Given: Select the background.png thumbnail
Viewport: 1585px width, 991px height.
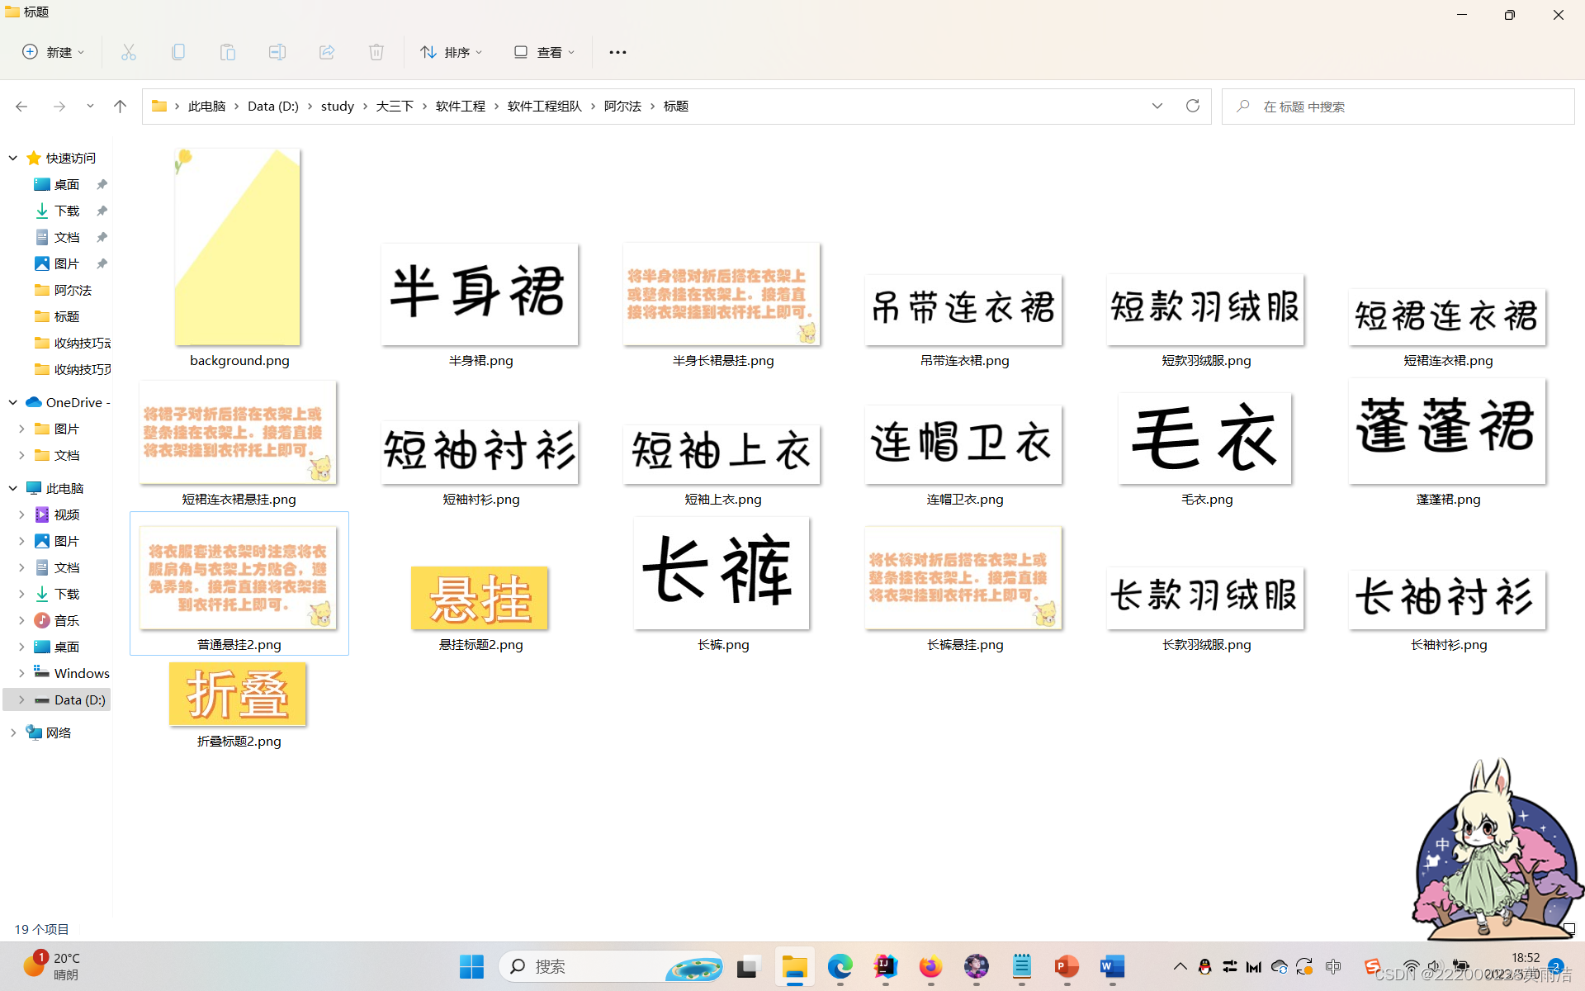Looking at the screenshot, I should click(238, 248).
